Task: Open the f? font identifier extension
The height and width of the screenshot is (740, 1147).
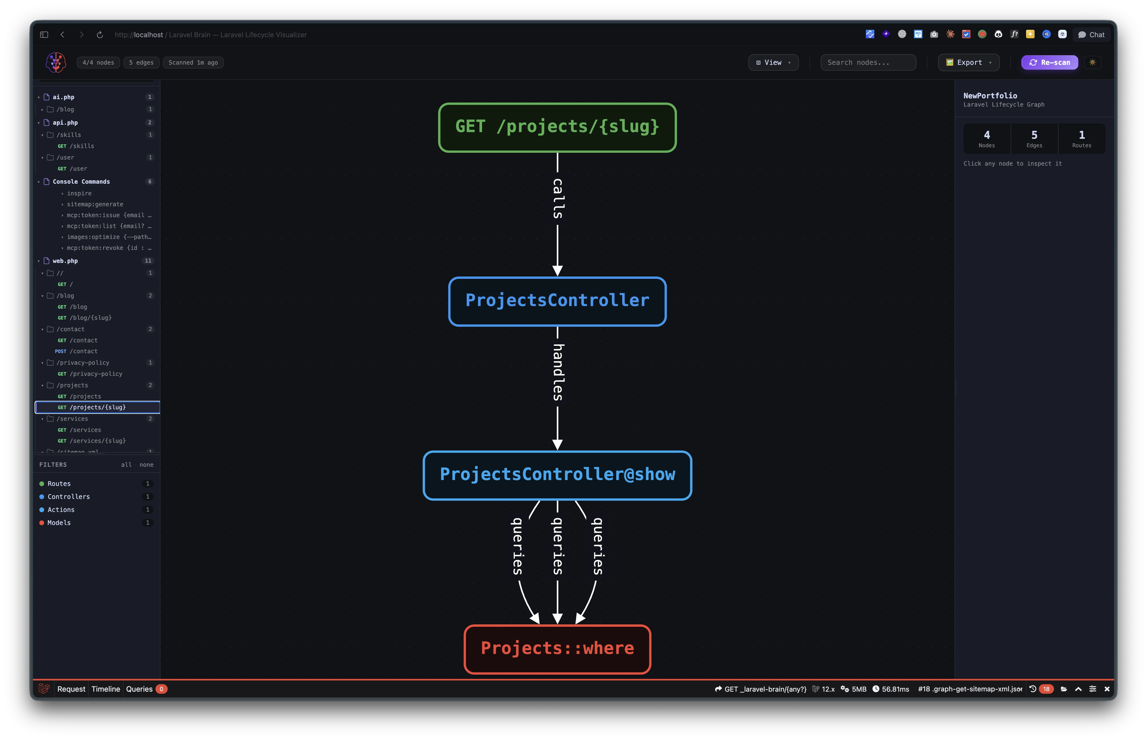Action: (1014, 34)
